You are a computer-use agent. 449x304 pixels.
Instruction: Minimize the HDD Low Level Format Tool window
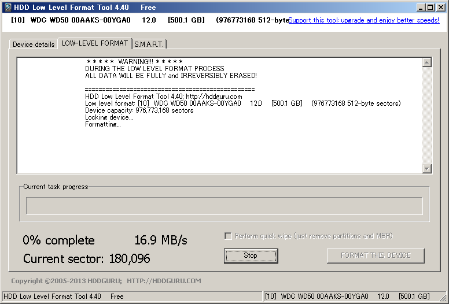point(421,8)
